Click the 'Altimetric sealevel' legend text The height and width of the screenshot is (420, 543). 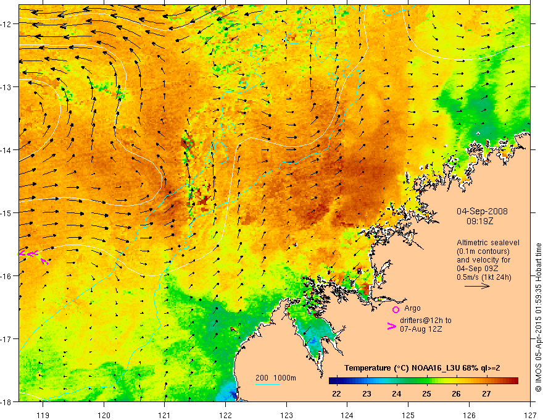488,243
